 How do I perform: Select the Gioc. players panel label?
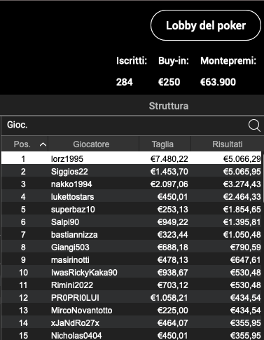click(x=18, y=125)
